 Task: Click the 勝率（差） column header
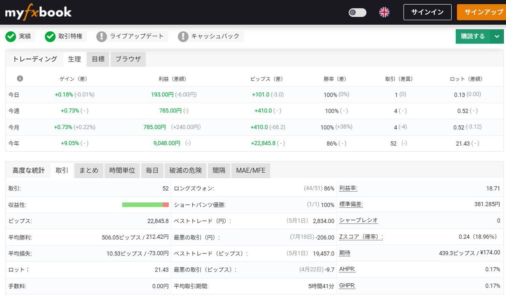pos(335,79)
